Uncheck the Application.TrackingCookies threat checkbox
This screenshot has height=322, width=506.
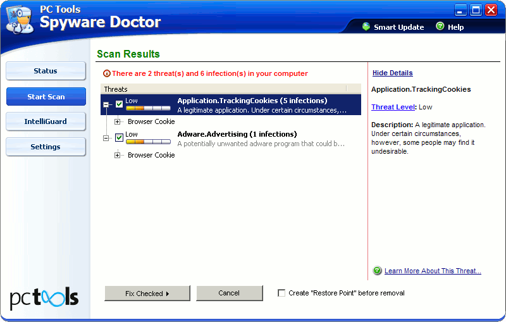pos(119,104)
